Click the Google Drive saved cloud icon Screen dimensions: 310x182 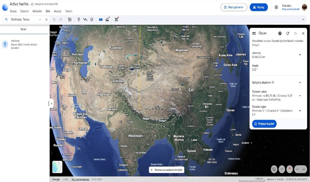(32, 4)
